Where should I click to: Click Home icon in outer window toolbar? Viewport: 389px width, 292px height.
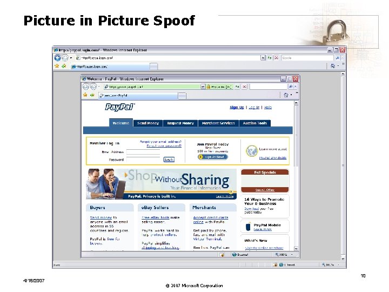333,66
